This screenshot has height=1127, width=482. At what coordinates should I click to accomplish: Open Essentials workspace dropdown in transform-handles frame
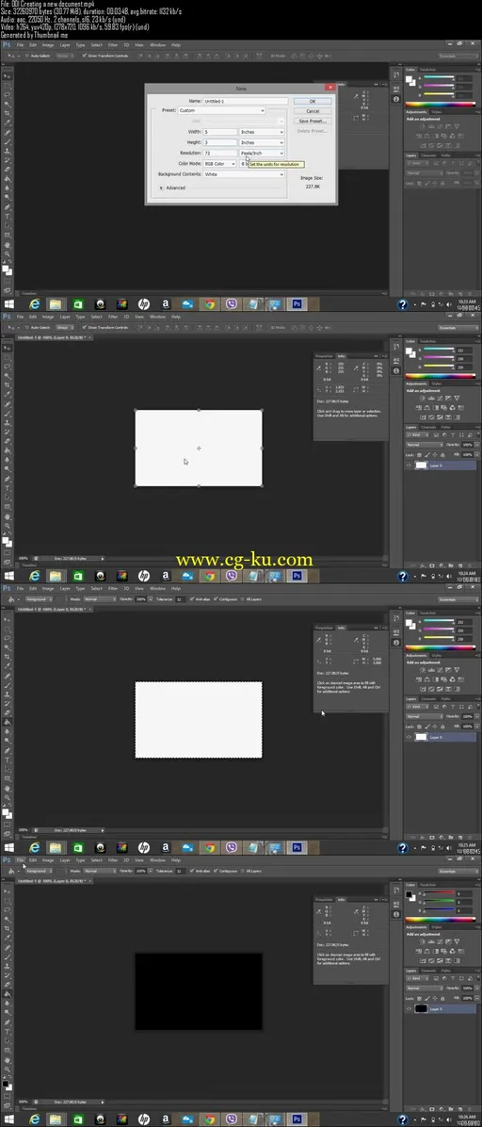458,328
